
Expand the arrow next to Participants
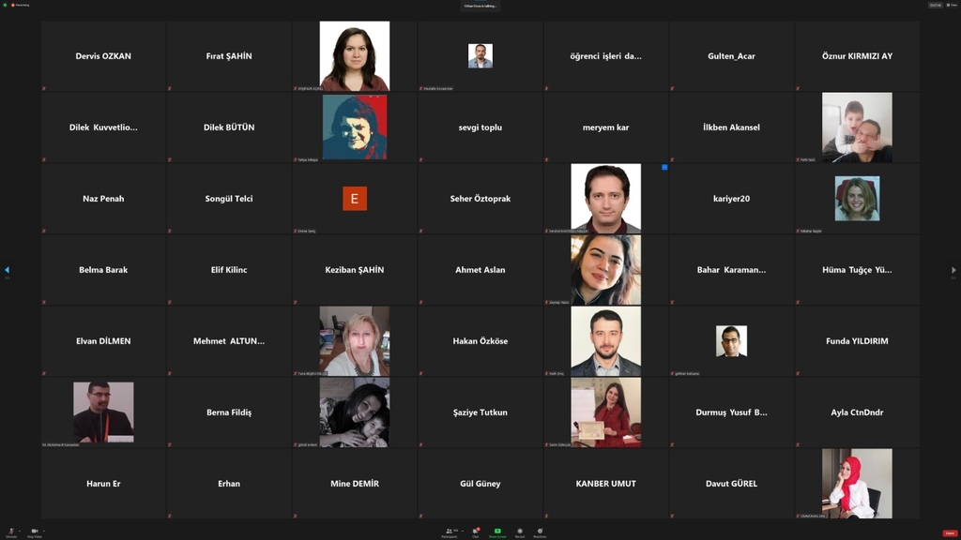tap(461, 531)
